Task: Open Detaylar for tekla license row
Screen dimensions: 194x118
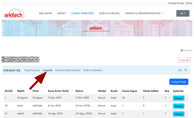Action: pos(179,106)
